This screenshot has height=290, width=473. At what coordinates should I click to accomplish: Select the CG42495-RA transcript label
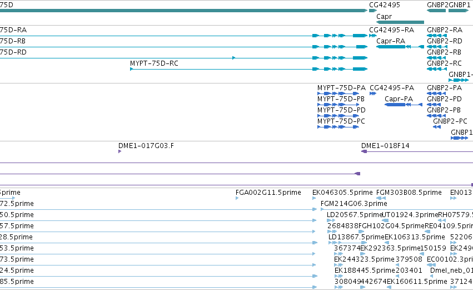coord(391,30)
